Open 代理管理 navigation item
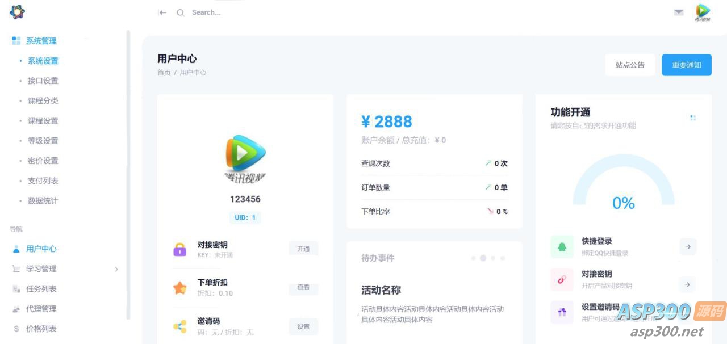The image size is (727, 344). click(41, 309)
